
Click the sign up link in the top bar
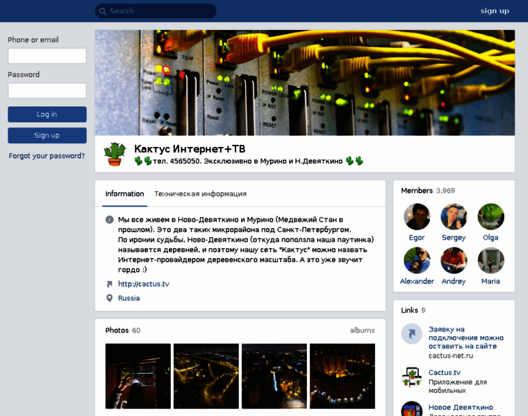[495, 11]
